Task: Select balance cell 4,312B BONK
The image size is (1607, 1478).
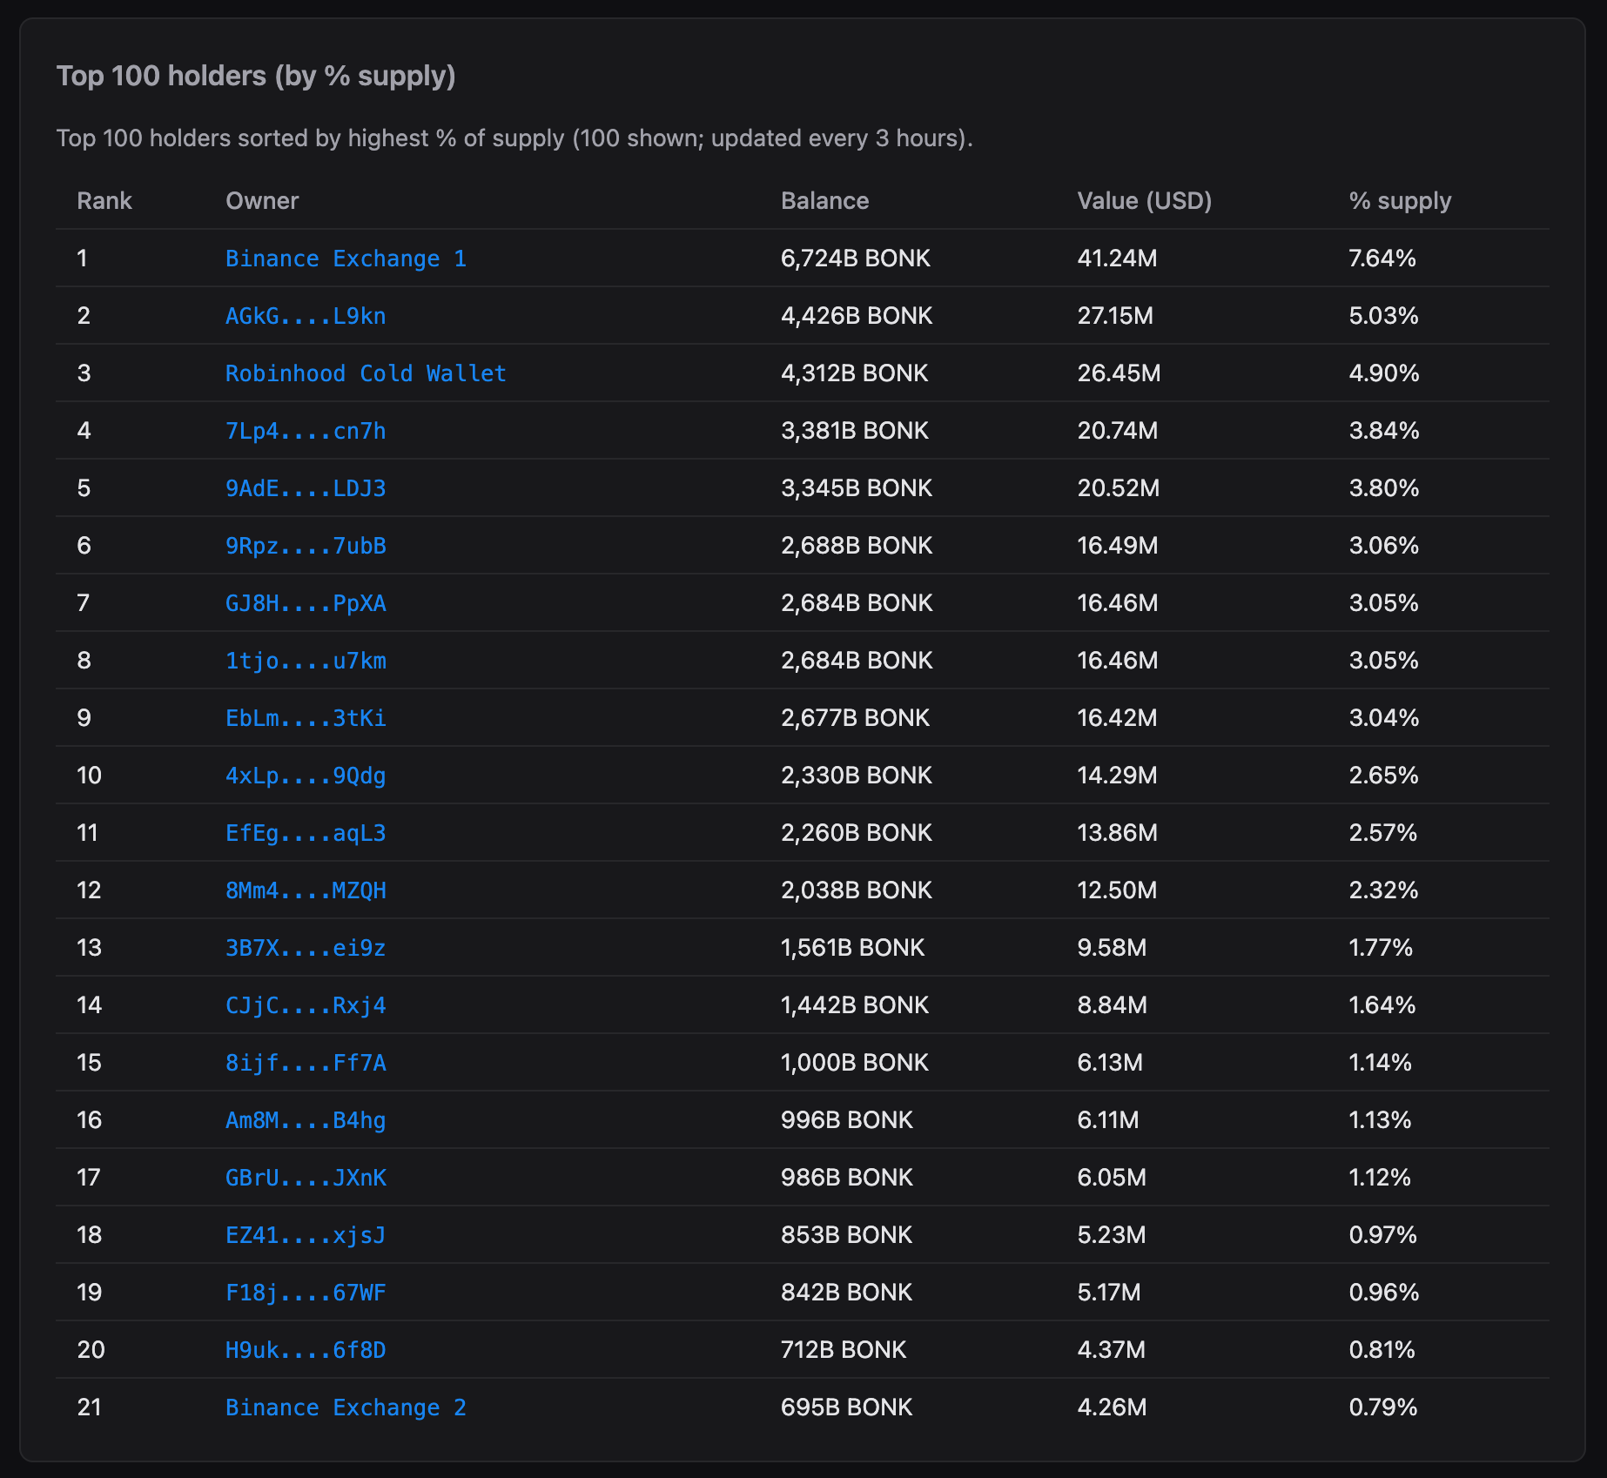Action: click(855, 373)
